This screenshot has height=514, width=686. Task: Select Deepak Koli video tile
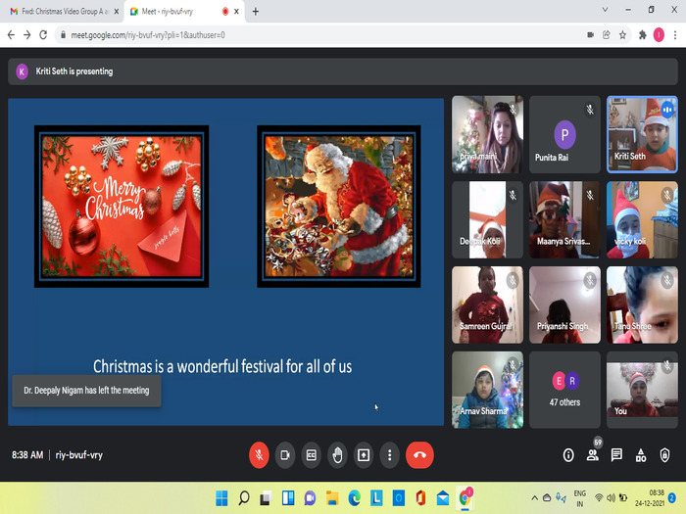point(487,219)
